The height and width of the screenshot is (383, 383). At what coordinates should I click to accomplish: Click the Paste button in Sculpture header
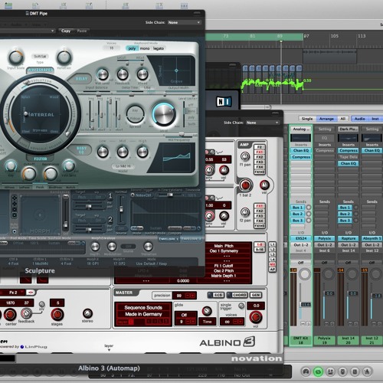pyautogui.click(x=82, y=31)
